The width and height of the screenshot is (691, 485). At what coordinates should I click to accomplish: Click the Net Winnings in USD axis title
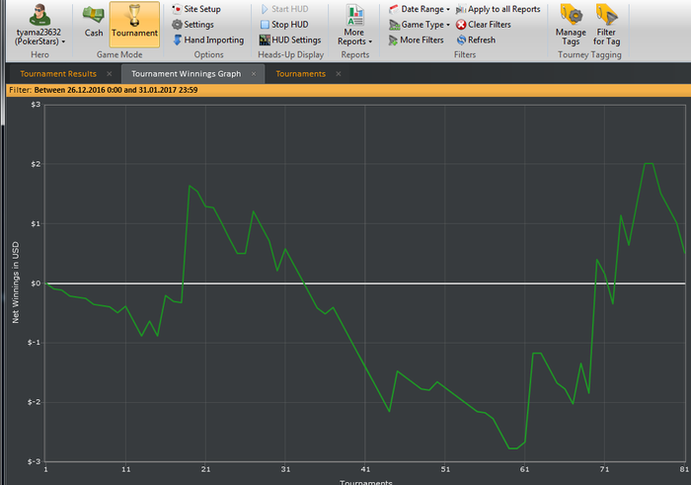tap(16, 283)
